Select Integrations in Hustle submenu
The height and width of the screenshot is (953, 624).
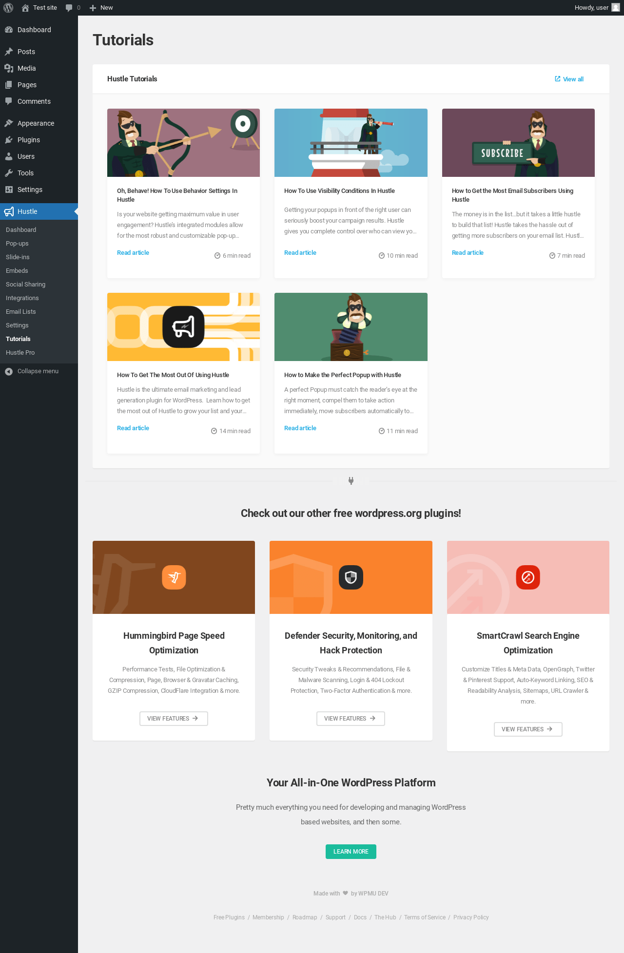click(22, 298)
